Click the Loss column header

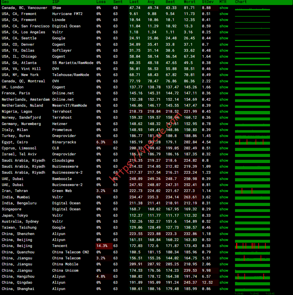click(101, 2)
